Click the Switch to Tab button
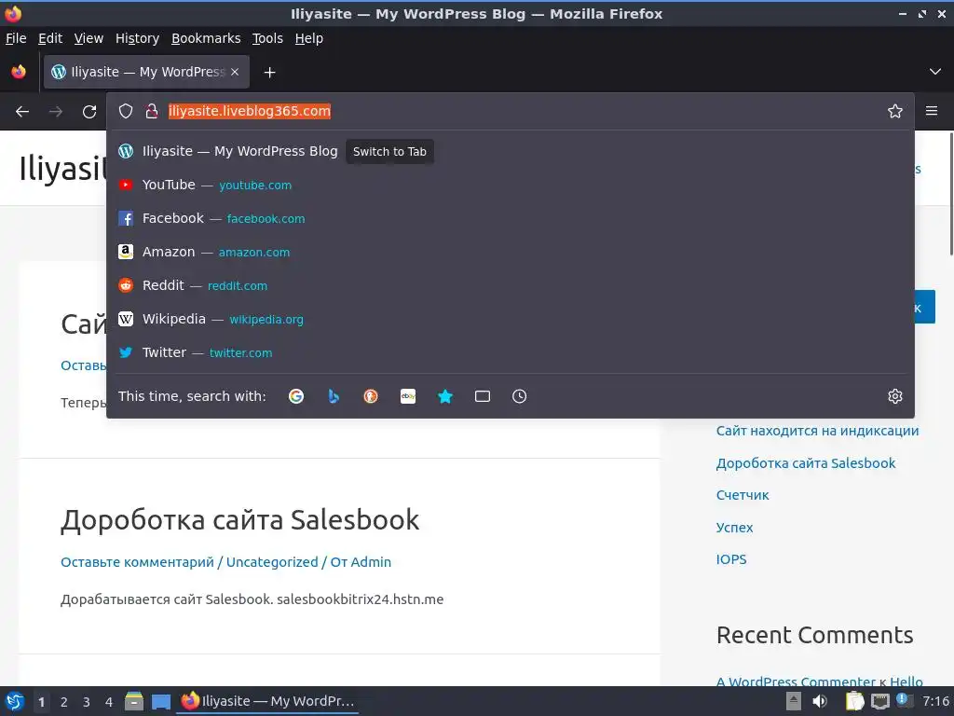The height and width of the screenshot is (716, 954). tap(389, 152)
